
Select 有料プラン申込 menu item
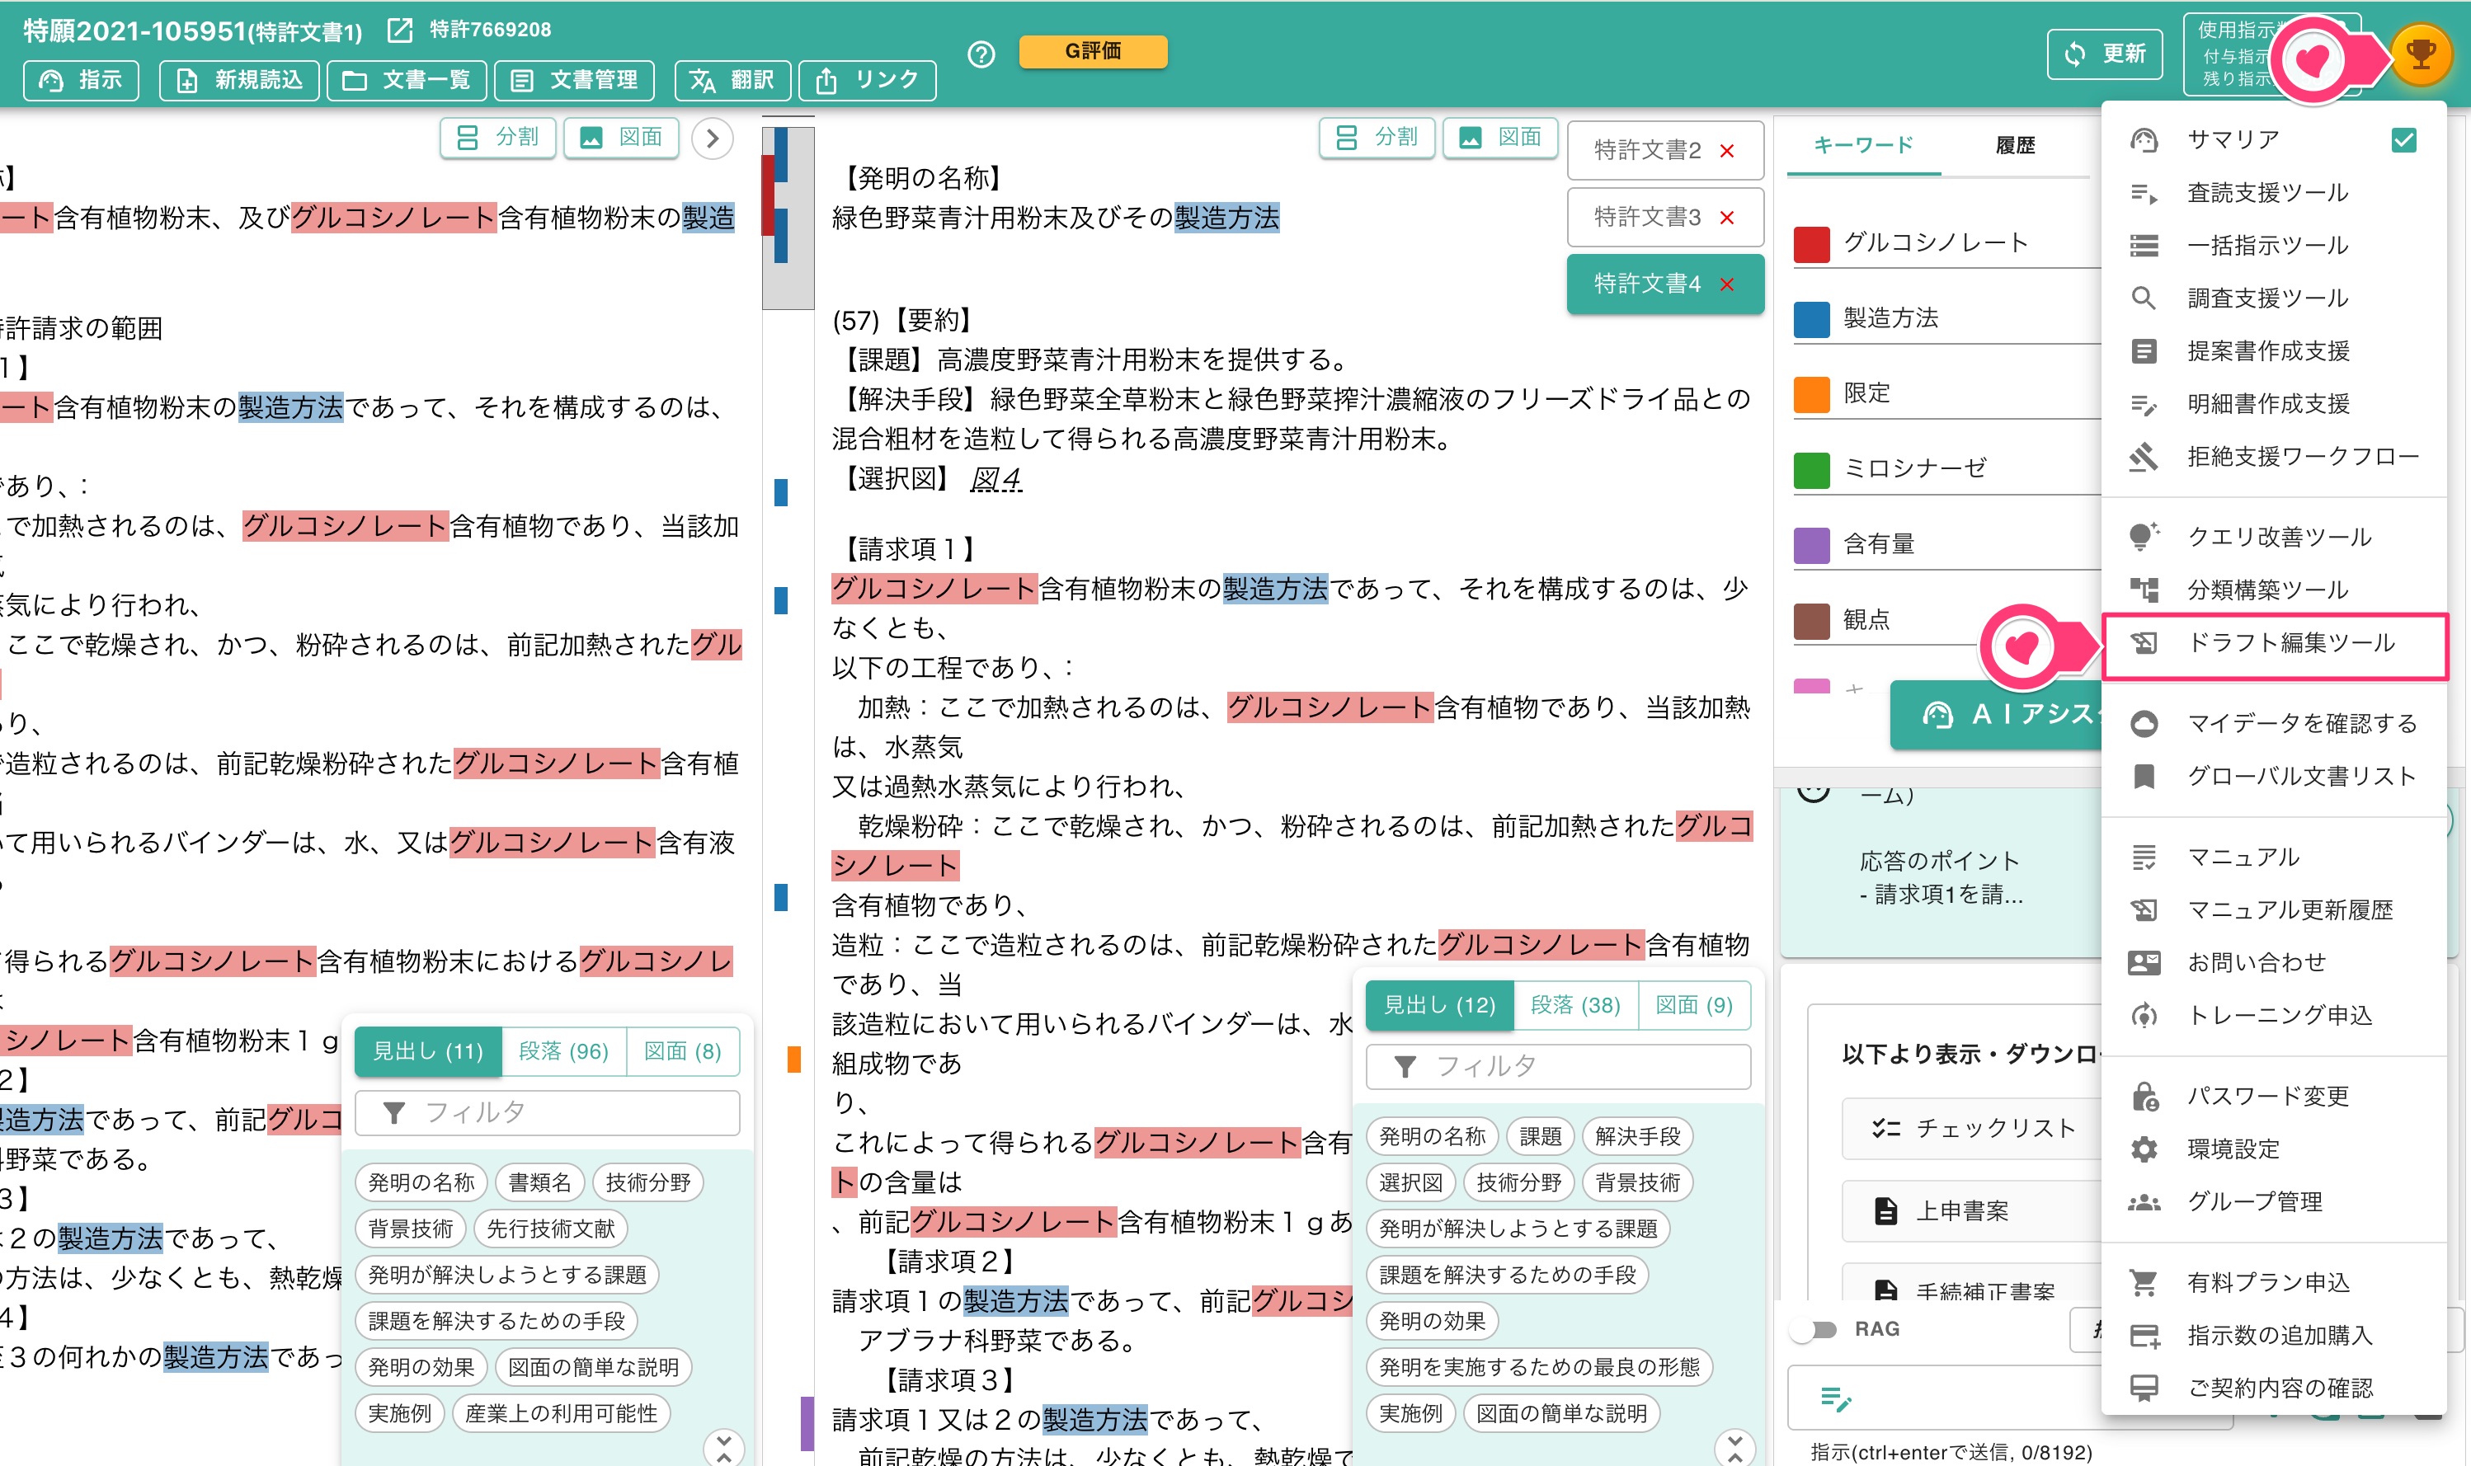coord(2273,1282)
